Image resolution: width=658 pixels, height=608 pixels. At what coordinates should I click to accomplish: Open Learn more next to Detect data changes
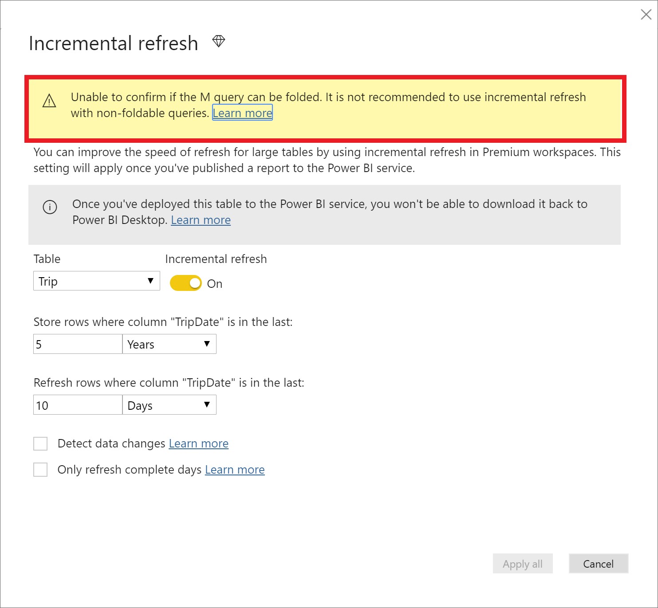(x=198, y=443)
